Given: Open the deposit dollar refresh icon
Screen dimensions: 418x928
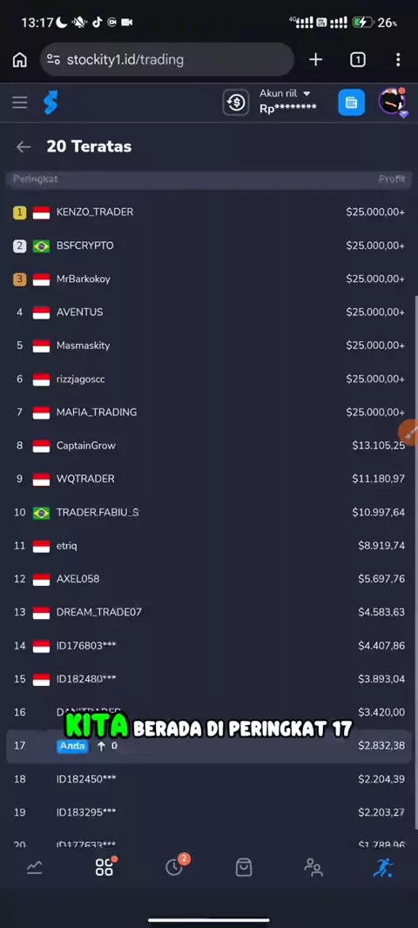Looking at the screenshot, I should 236,103.
